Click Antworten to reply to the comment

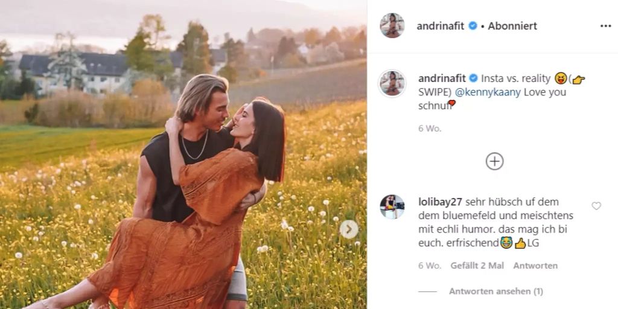click(x=535, y=266)
